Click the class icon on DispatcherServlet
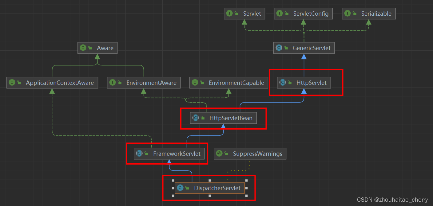Screen dimensions: 433x206 click(x=180, y=188)
